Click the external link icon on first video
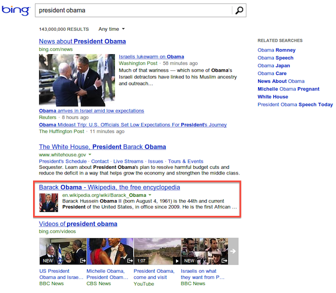Viewport: 336px width, 293px height. pos(82,261)
